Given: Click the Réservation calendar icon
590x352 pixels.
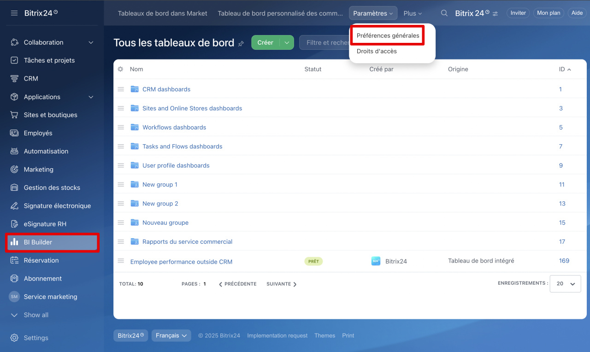Looking at the screenshot, I should (14, 260).
